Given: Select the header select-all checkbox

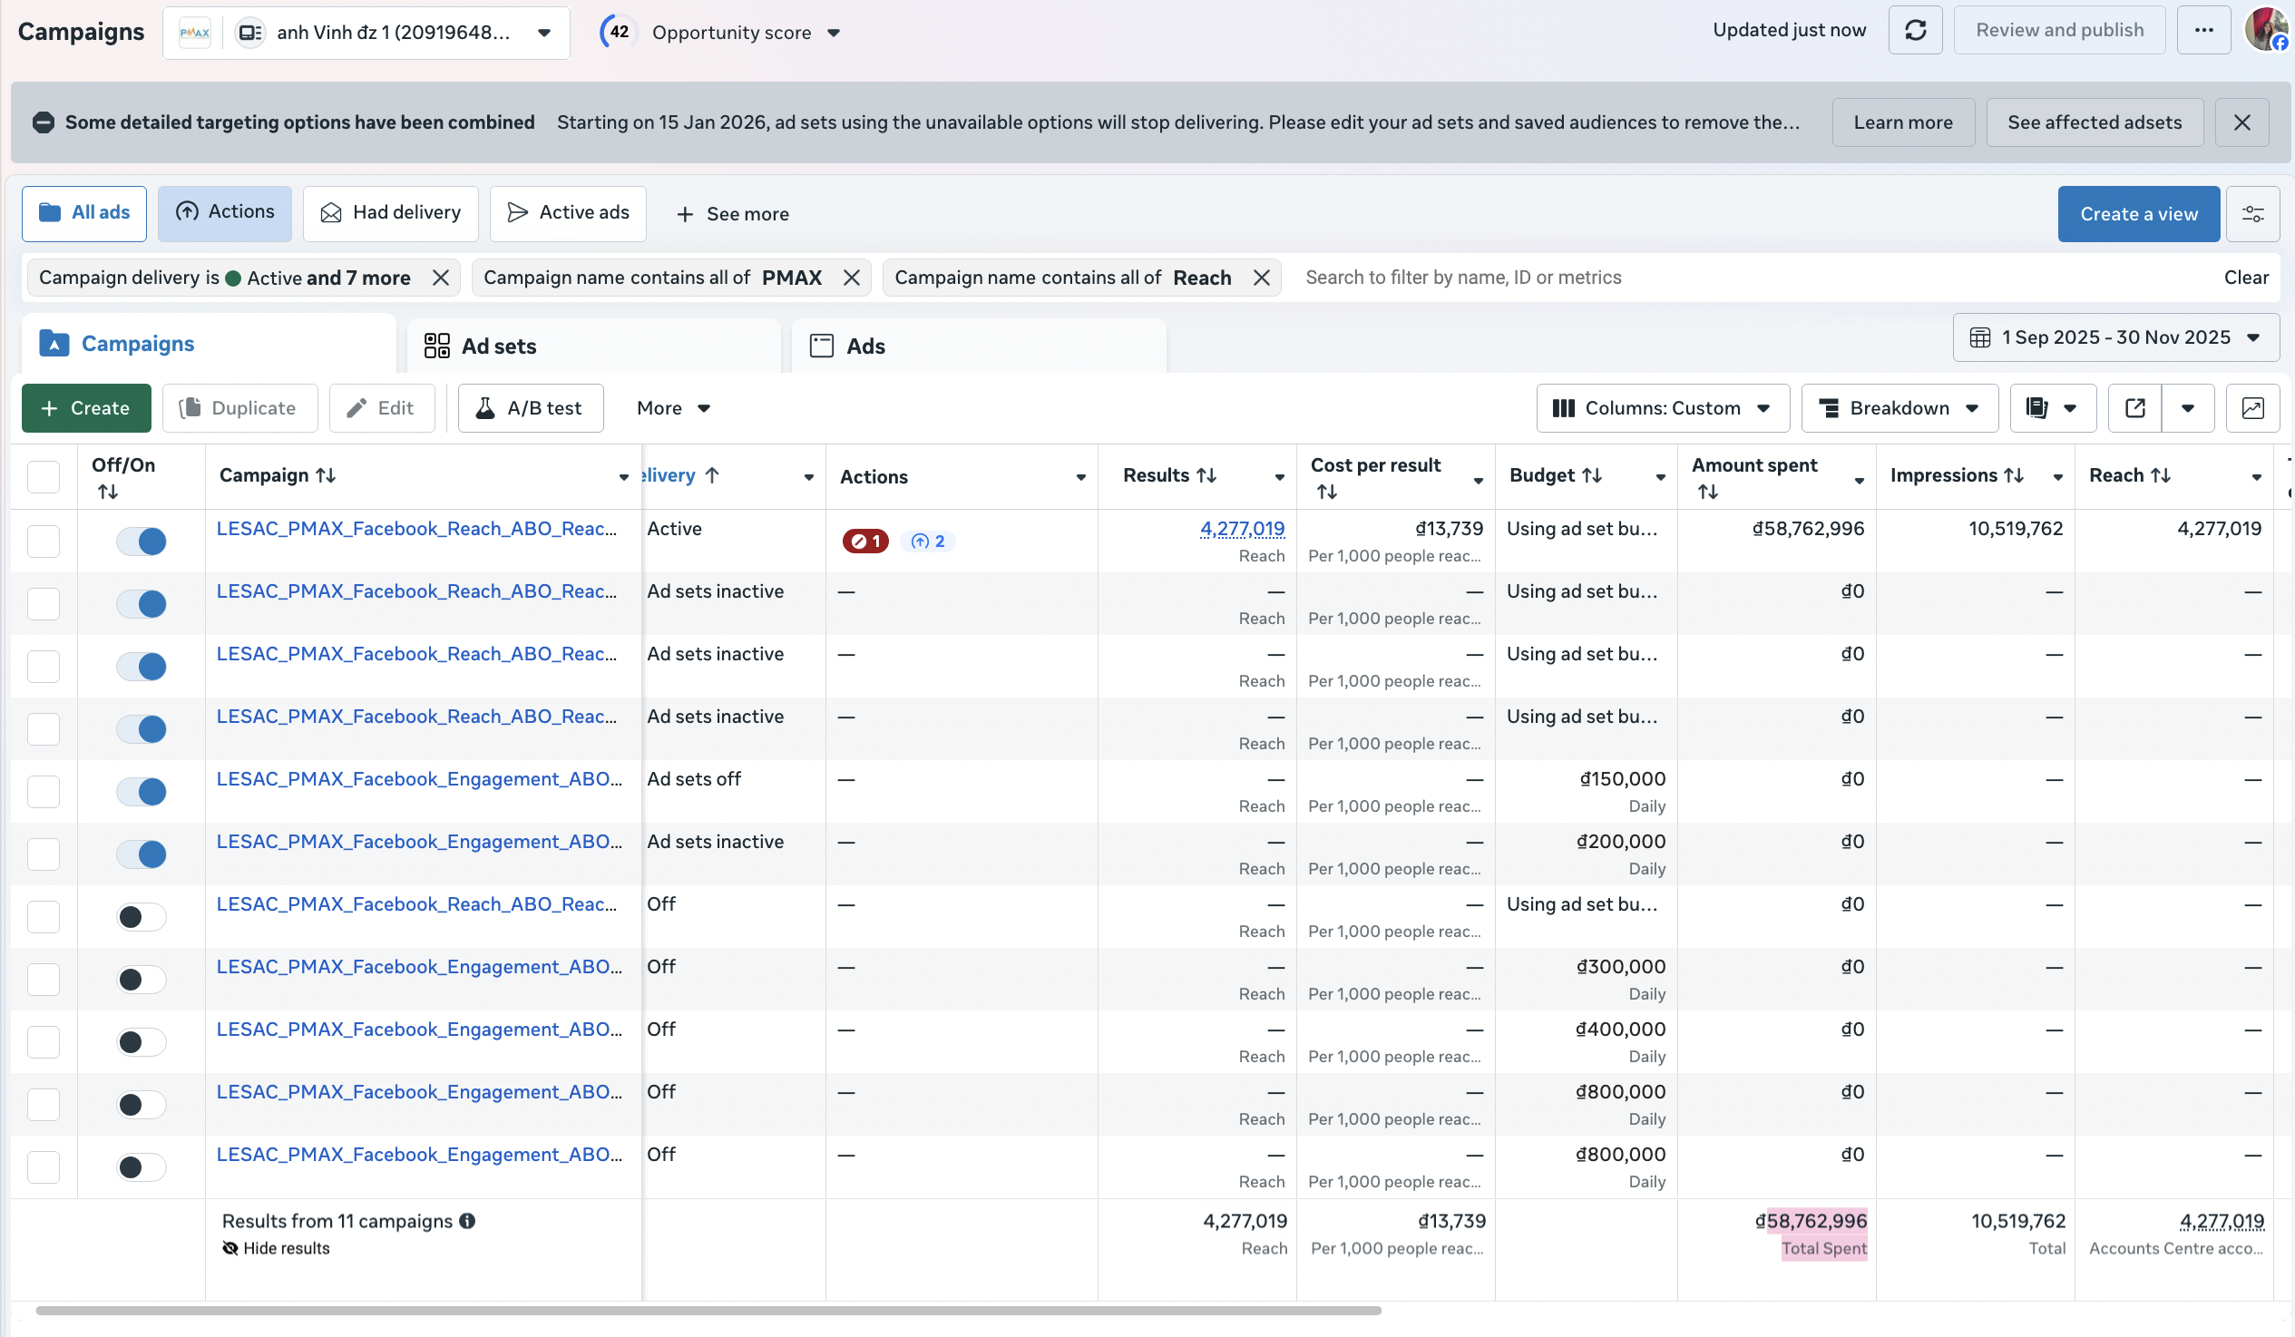Looking at the screenshot, I should 43,476.
